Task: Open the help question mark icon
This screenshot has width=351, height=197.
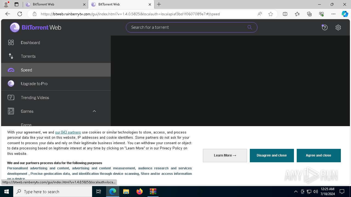Action: [x=325, y=27]
